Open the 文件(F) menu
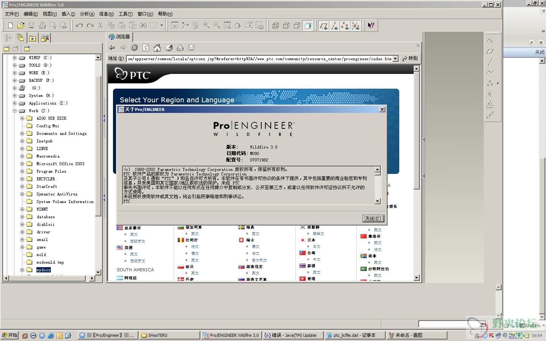546x341 pixels. click(x=12, y=14)
